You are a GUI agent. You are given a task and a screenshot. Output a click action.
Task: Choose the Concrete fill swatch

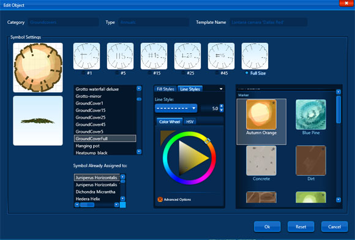click(x=261, y=163)
